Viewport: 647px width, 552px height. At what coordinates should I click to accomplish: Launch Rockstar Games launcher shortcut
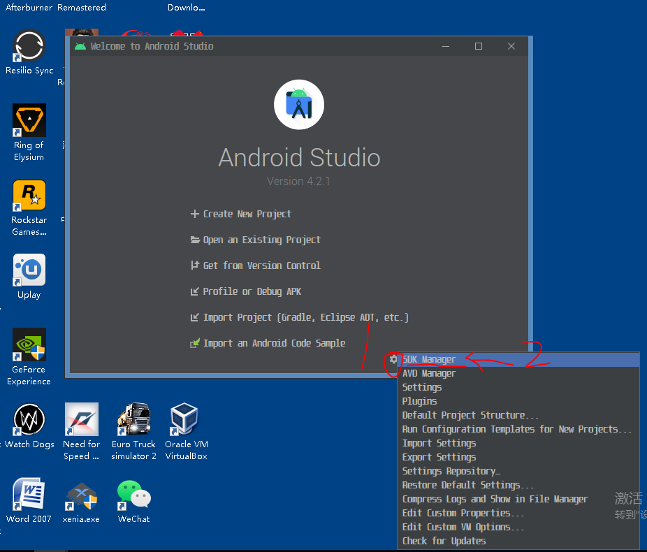[x=29, y=208]
